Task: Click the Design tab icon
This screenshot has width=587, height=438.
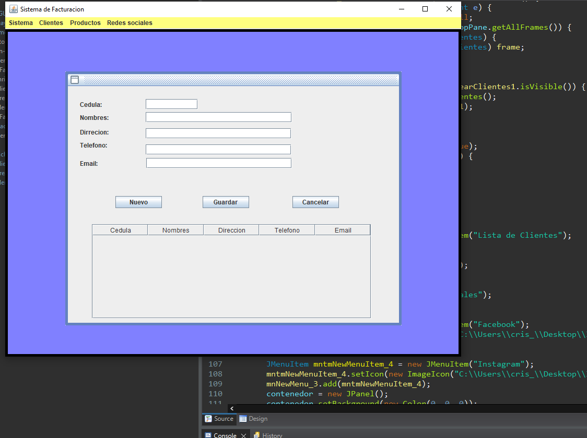Action: click(x=243, y=419)
